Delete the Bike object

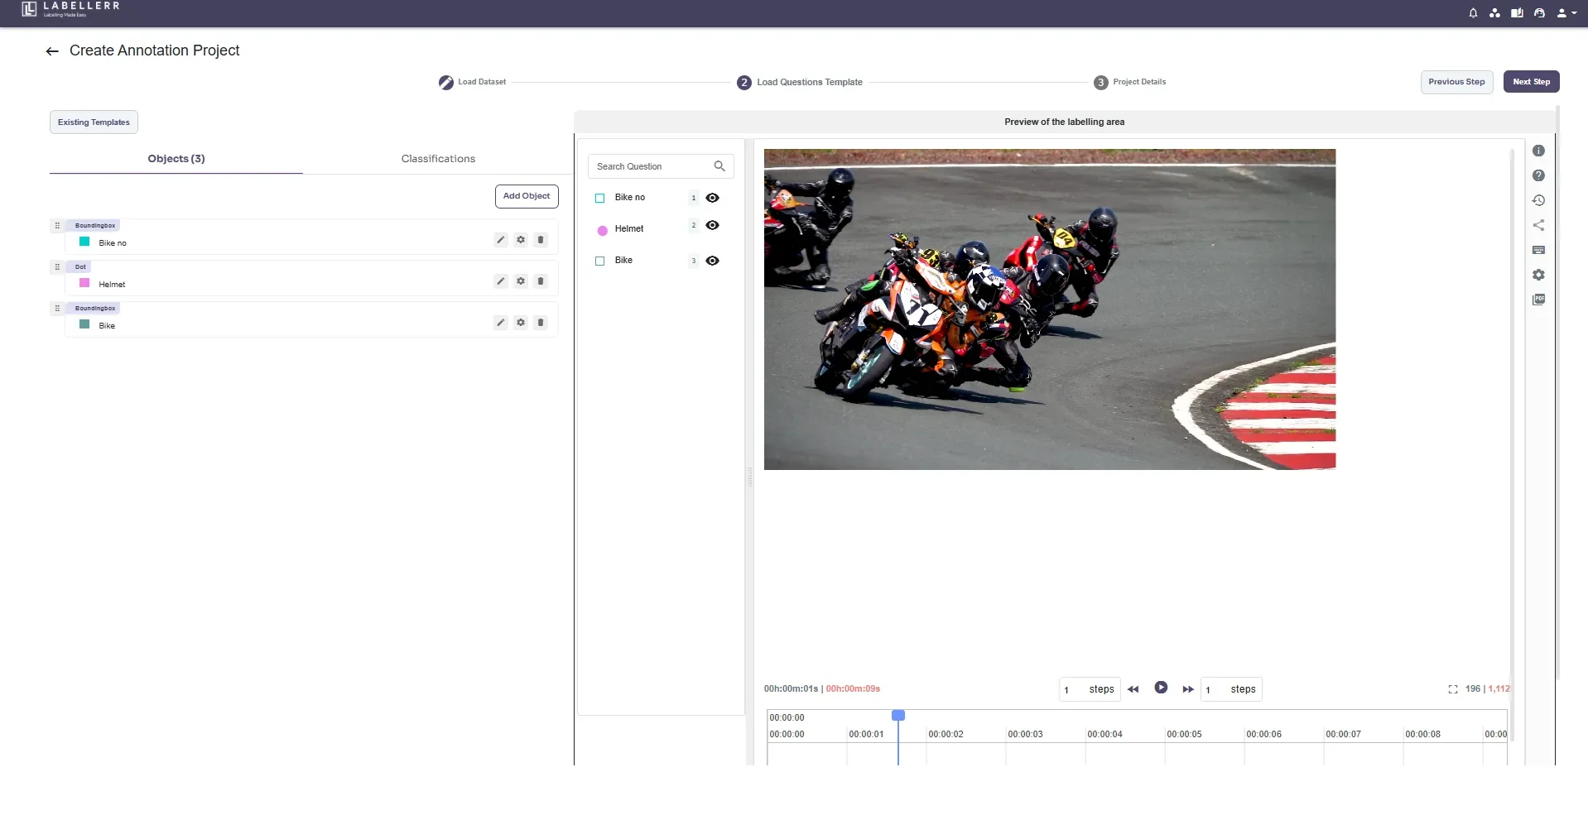(x=541, y=323)
